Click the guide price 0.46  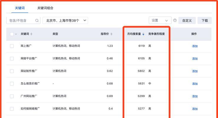[110, 58]
